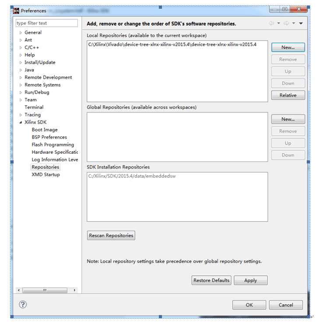Click Rescan Repositories button
The image size is (316, 326).
tap(111, 236)
